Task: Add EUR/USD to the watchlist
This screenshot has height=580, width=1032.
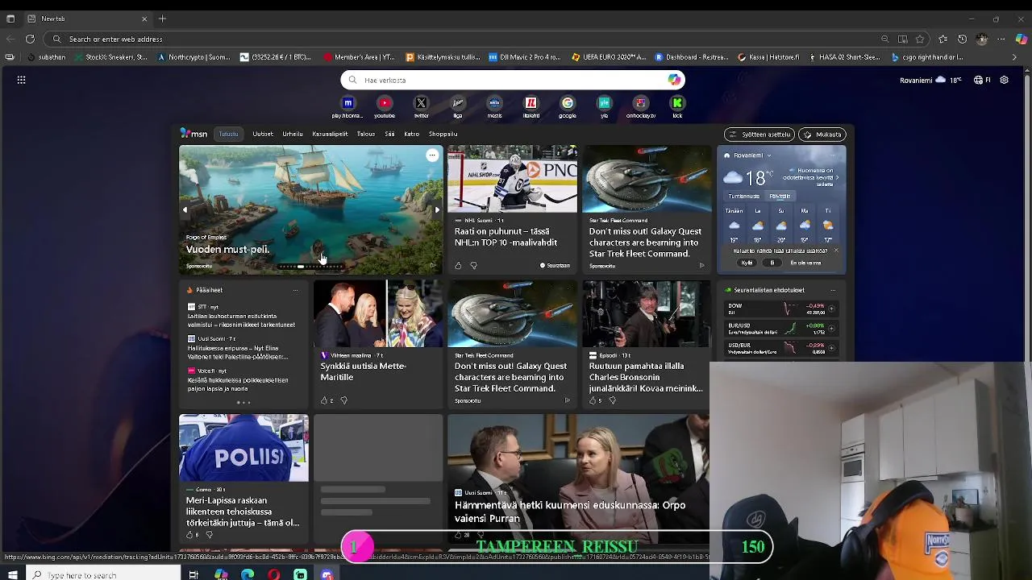Action: coord(831,329)
